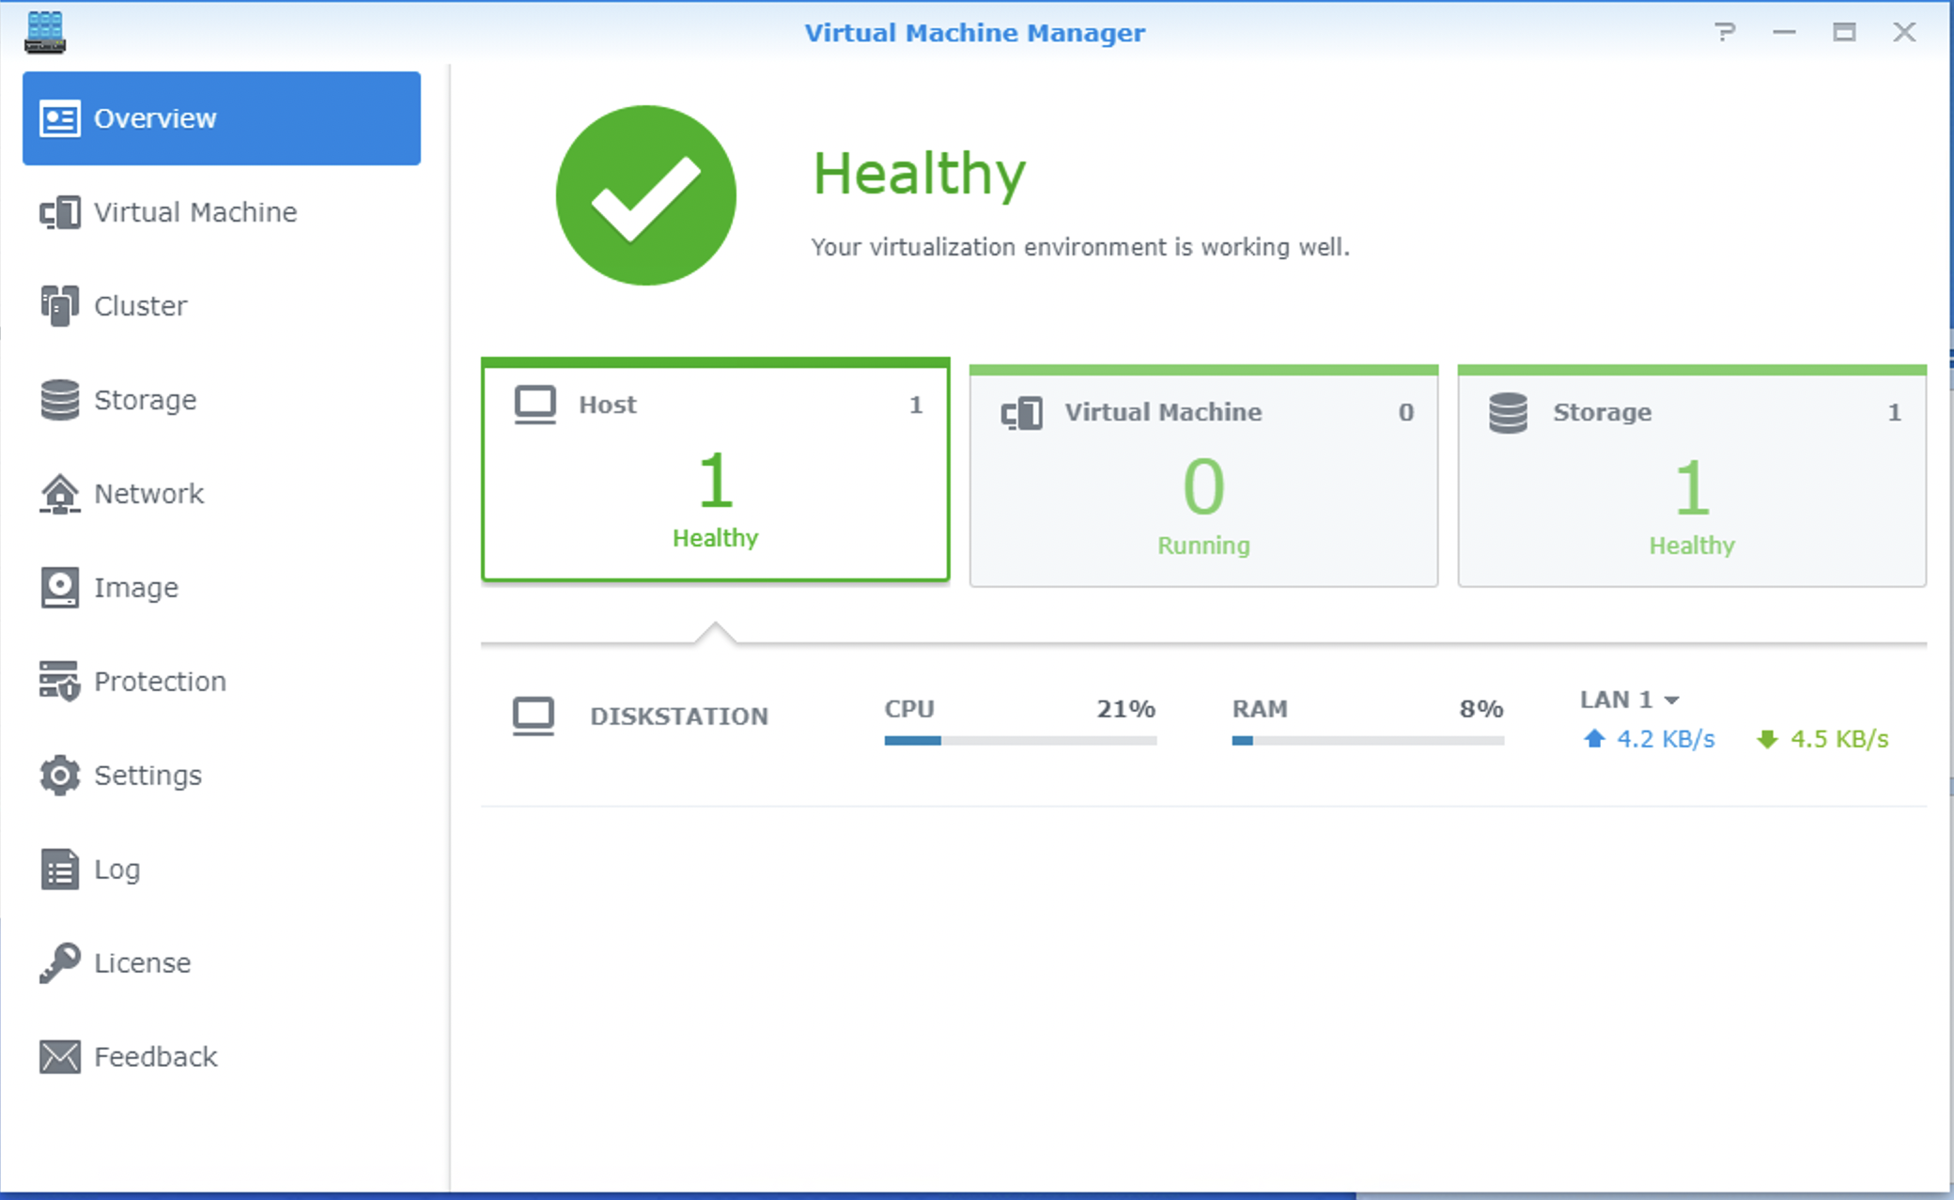The image size is (1954, 1200).
Task: Click the Network house icon
Action: click(x=59, y=494)
